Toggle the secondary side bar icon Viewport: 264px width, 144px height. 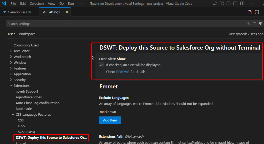242,3
